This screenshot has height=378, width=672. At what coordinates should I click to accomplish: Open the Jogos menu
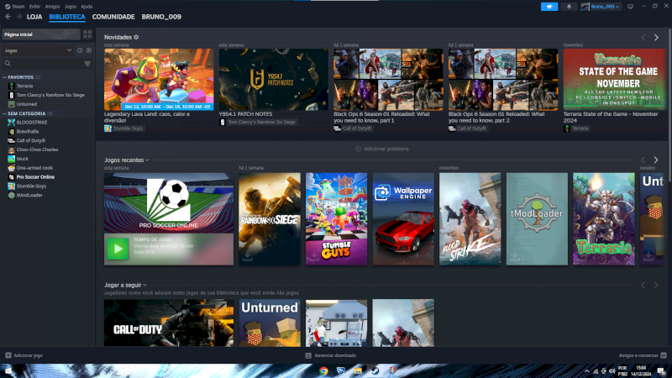(71, 7)
